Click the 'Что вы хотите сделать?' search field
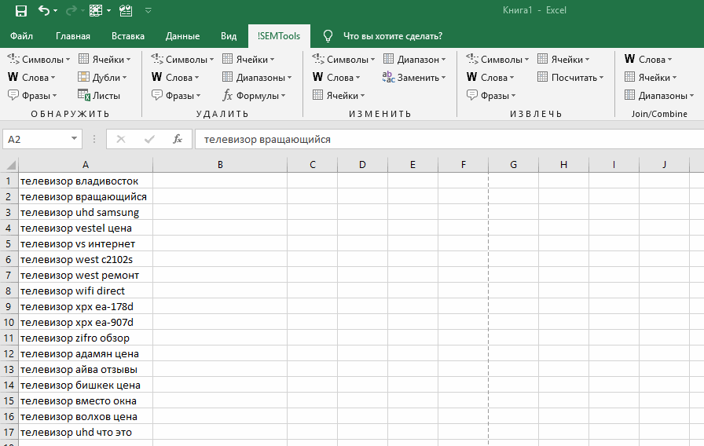The width and height of the screenshot is (704, 446). (393, 36)
